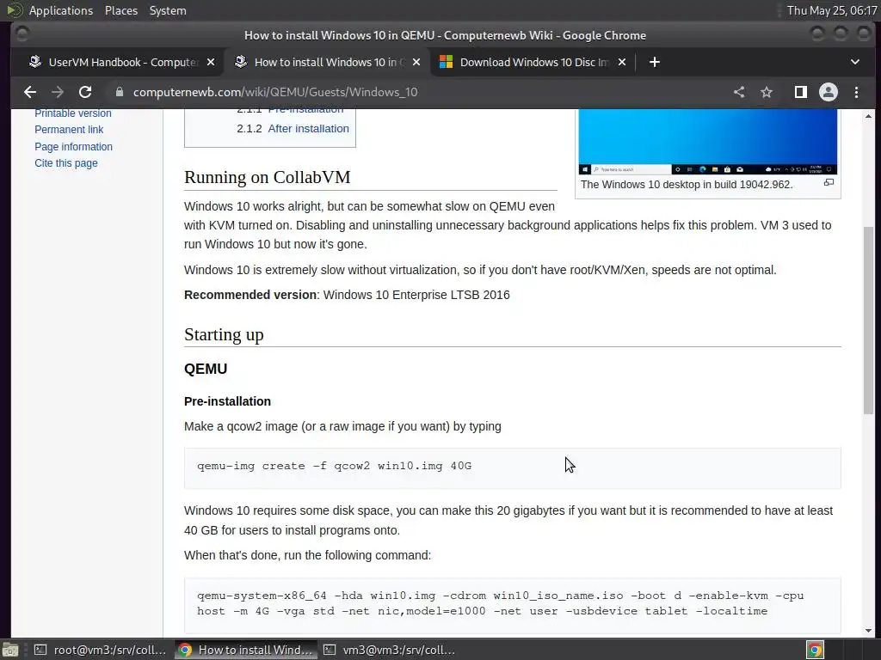Click the Applications menu logo icon

pyautogui.click(x=15, y=10)
